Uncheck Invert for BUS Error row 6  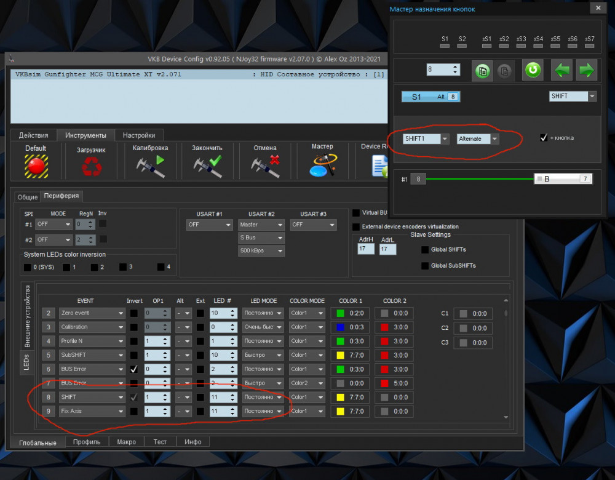tap(134, 369)
